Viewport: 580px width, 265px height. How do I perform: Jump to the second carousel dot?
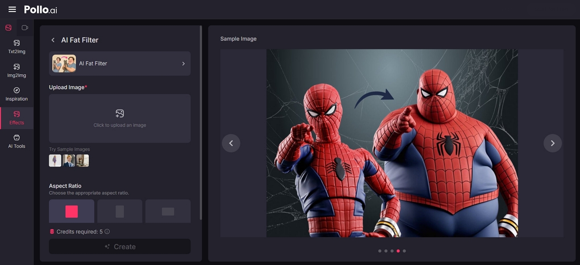(386, 251)
